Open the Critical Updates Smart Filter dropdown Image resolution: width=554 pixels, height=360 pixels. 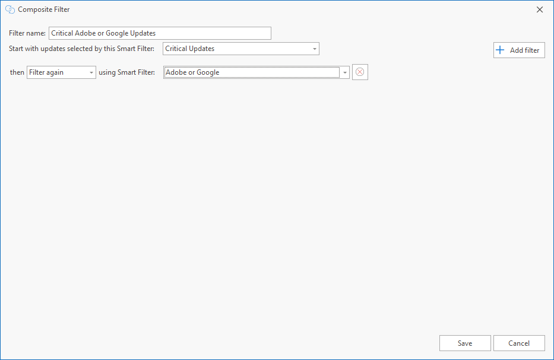(x=240, y=48)
